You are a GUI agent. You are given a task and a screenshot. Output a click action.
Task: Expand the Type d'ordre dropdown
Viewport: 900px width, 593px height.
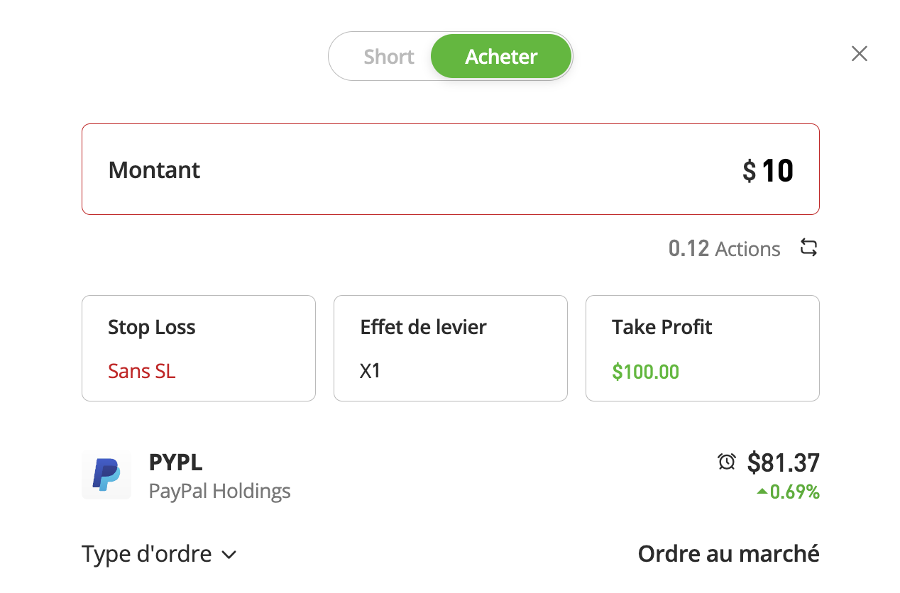point(159,553)
